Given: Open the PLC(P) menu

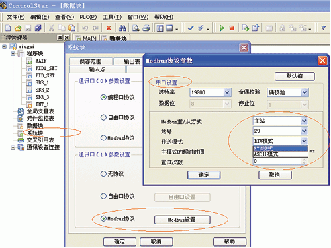Looking at the screenshot, I should click(88, 17).
